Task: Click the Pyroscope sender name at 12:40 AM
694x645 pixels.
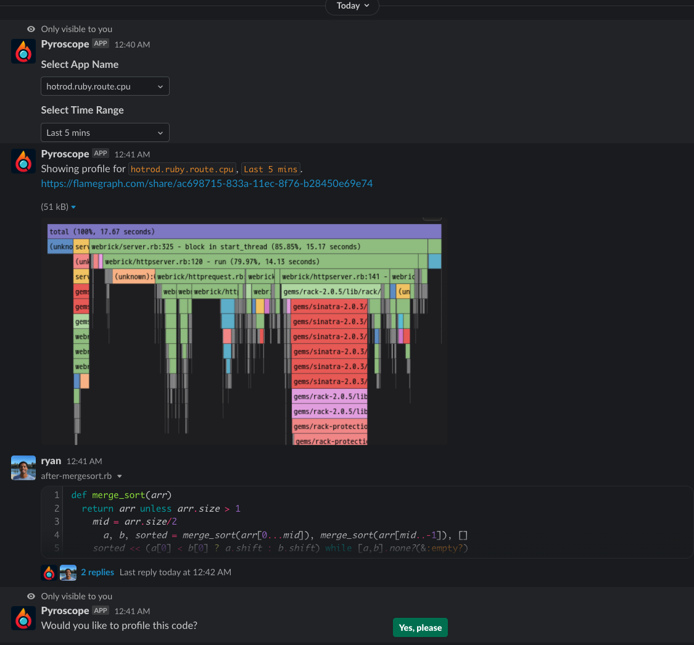Action: pos(65,44)
